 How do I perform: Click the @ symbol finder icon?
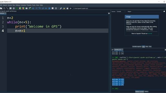click(x=14, y=8)
